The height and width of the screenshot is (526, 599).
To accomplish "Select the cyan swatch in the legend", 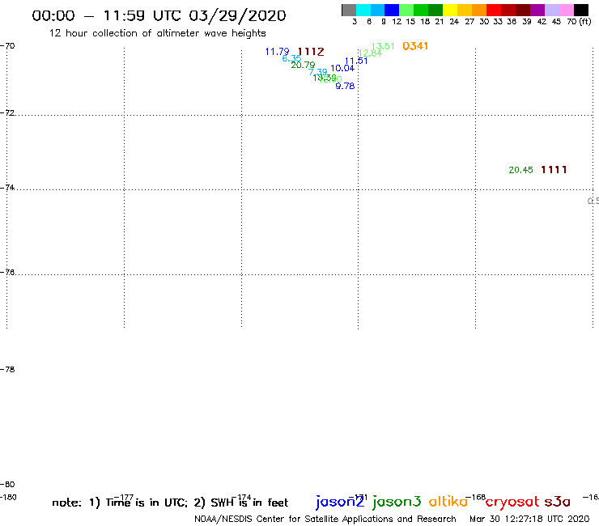I will tap(363, 10).
